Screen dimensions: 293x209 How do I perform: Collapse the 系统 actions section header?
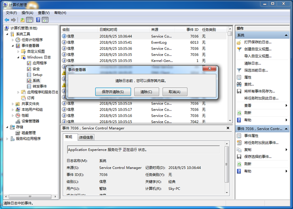[287, 35]
